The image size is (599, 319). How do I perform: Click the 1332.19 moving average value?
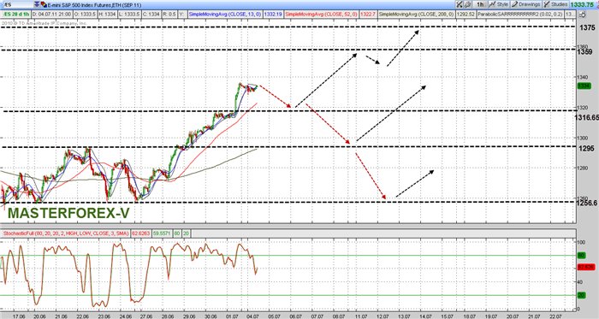tap(273, 15)
